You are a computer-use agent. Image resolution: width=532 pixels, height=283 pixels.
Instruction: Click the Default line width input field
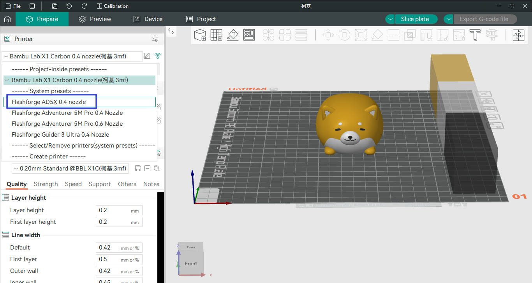tap(119, 248)
